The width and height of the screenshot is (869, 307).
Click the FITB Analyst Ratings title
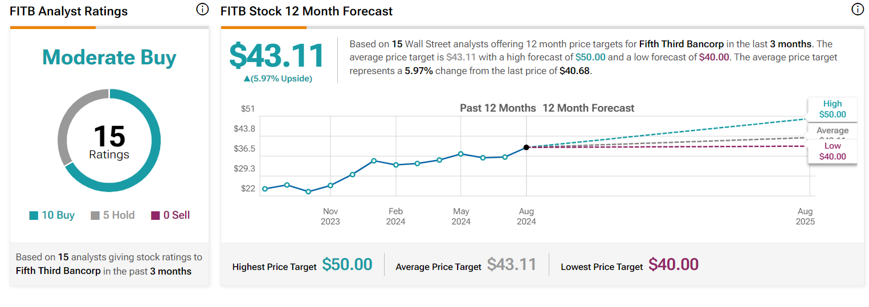coord(68,11)
